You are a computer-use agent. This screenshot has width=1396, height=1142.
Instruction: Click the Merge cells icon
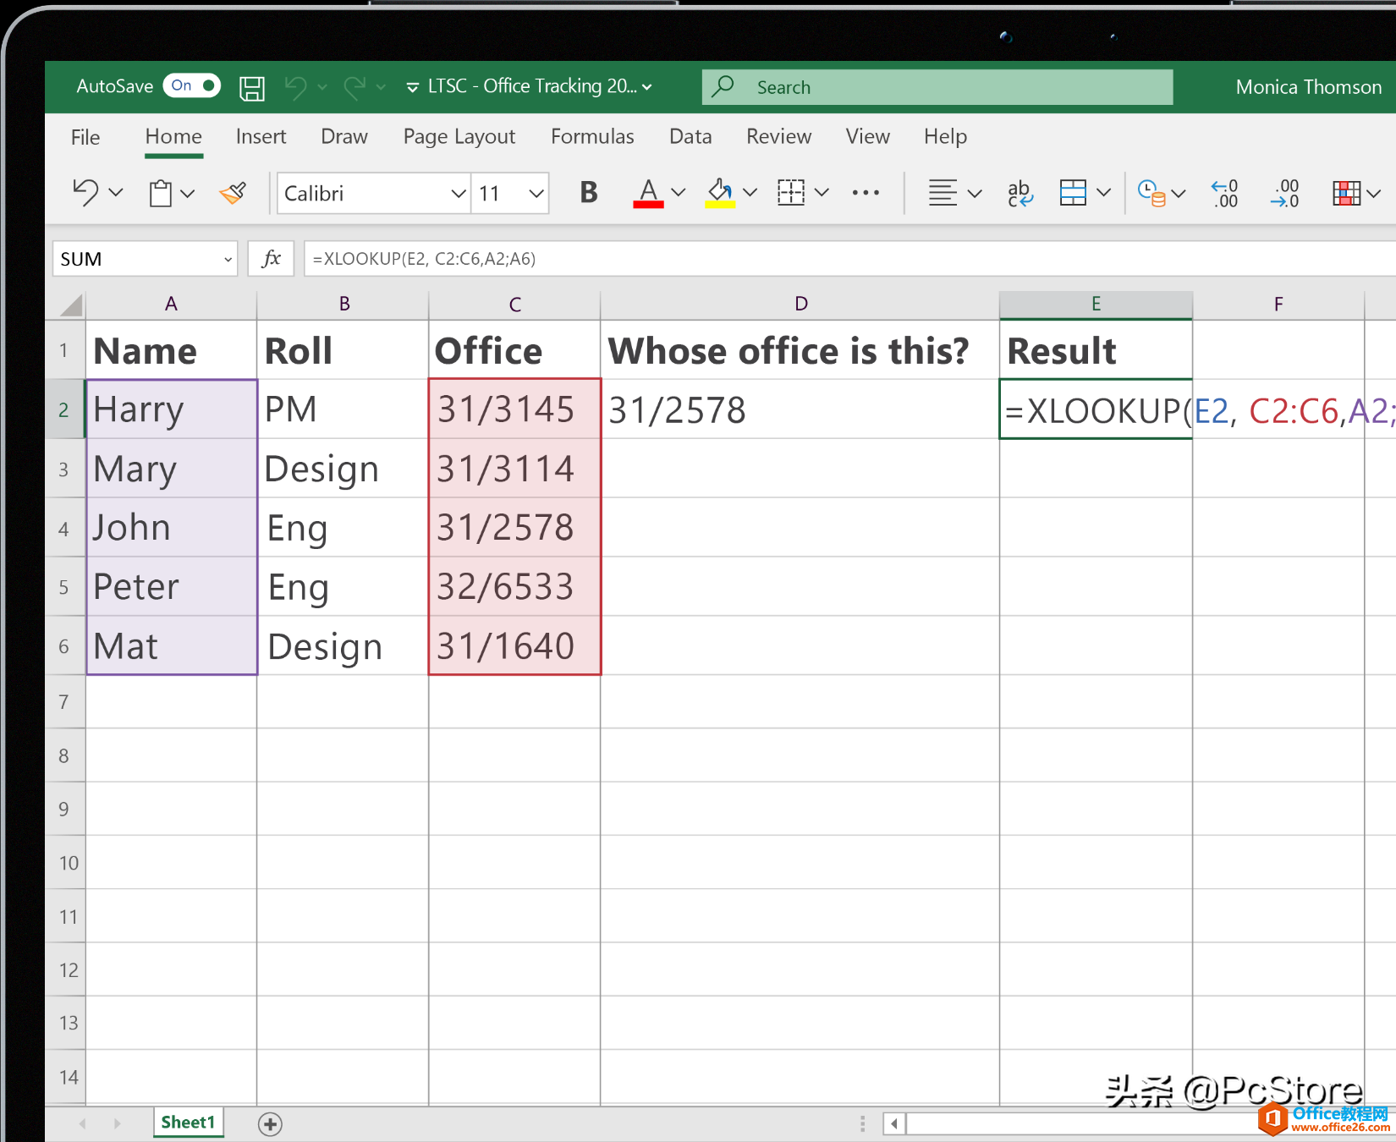click(1073, 193)
